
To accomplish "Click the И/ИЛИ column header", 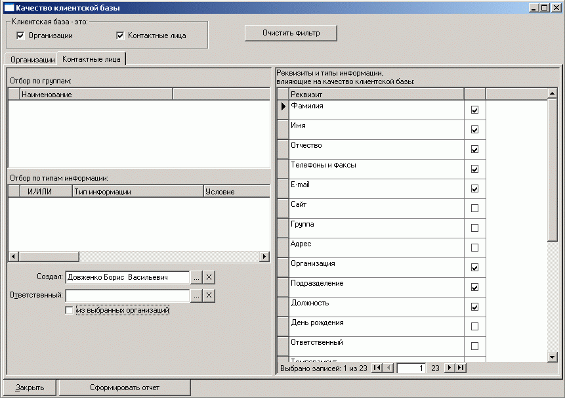I will [46, 191].
